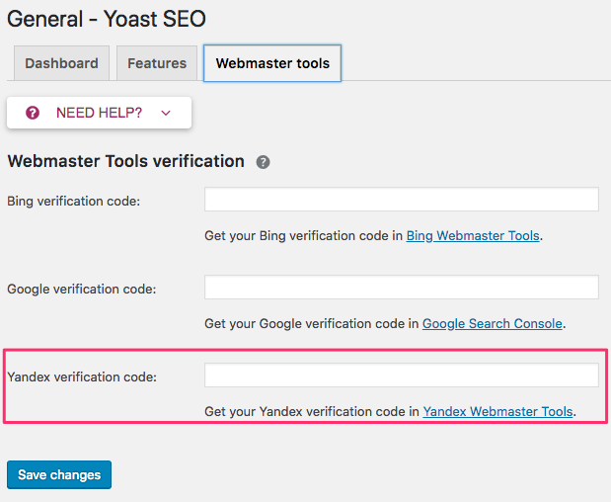The width and height of the screenshot is (611, 502).
Task: Click the 'Yandex verification code:' label
Action: 82,376
